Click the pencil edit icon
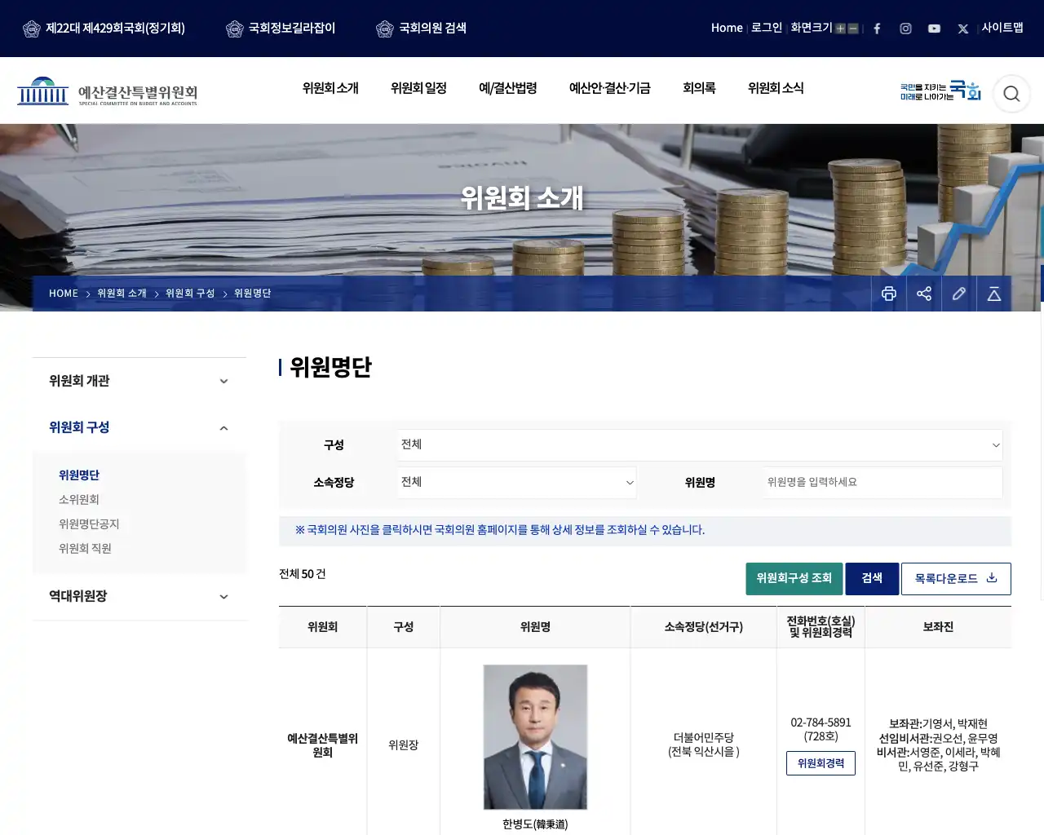Viewport: 1044px width, 835px height. click(x=959, y=294)
